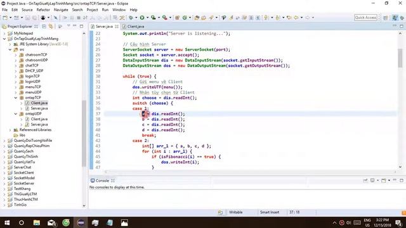Screen dimensions: 406x228
Task: Click the Next Annotation icon
Action: (x=266, y=18)
